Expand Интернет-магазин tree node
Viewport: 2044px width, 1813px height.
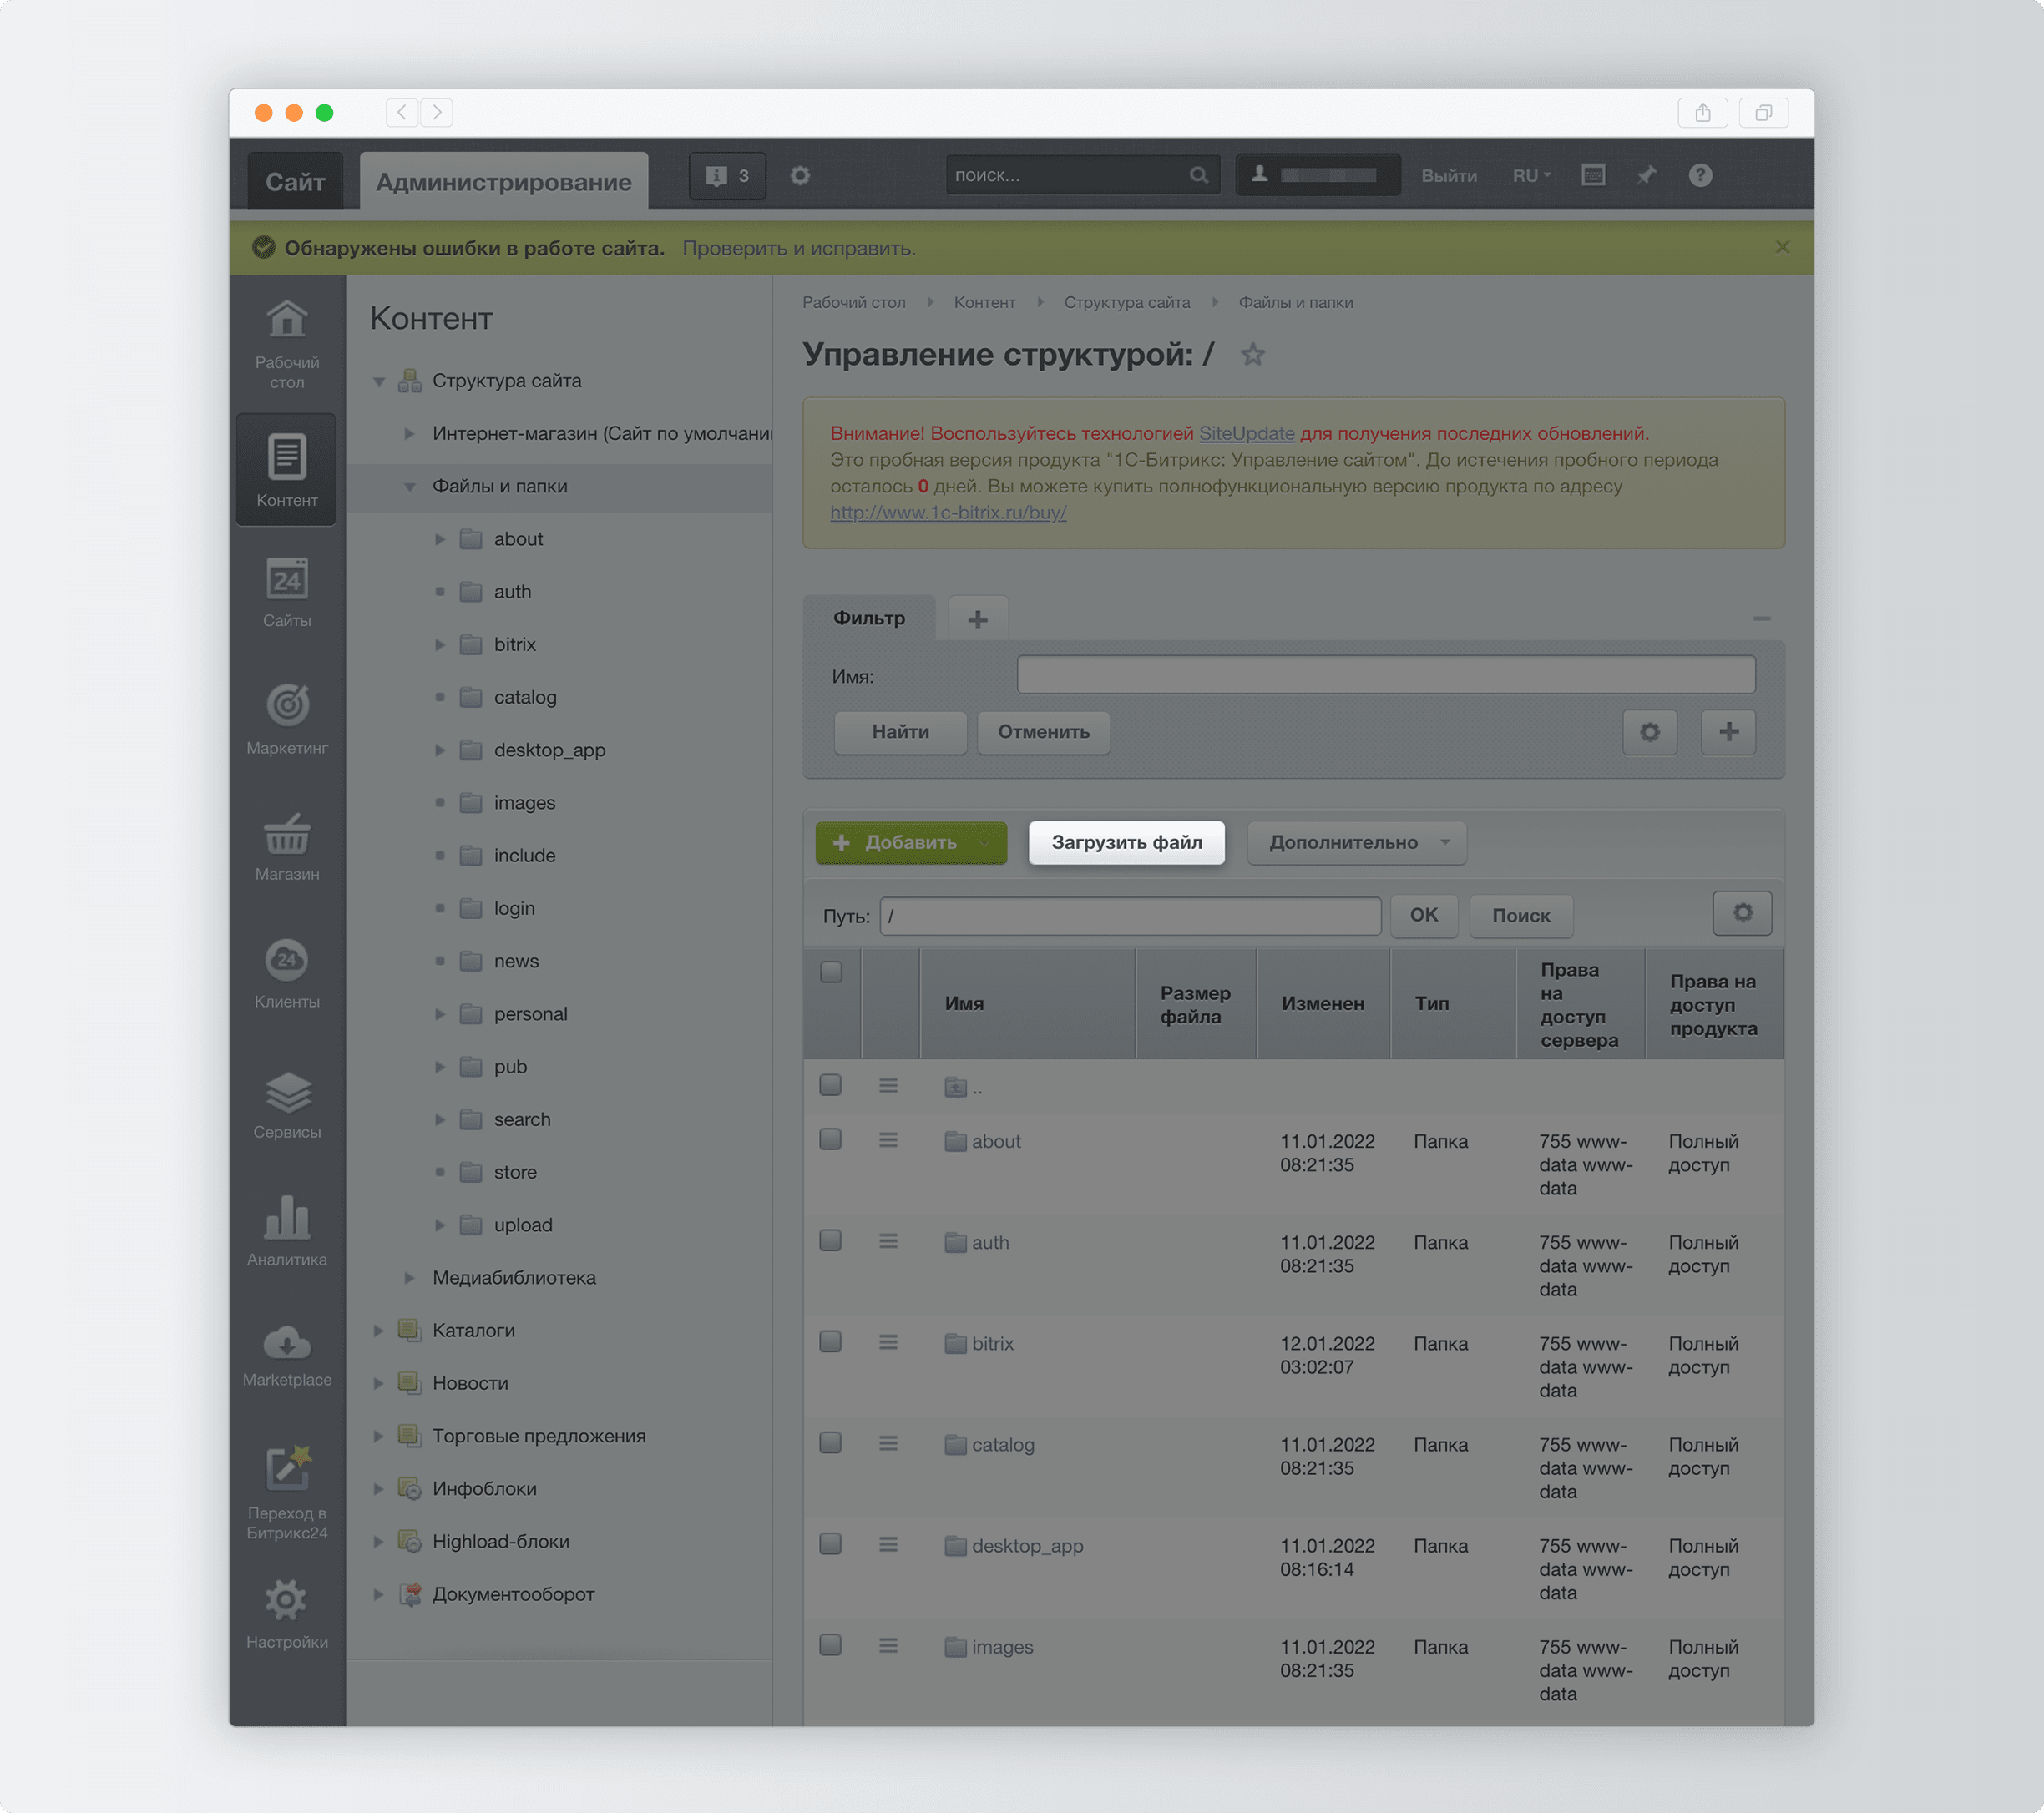click(409, 434)
